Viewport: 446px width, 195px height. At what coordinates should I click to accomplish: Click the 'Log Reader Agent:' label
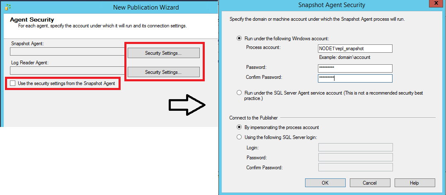click(x=30, y=63)
